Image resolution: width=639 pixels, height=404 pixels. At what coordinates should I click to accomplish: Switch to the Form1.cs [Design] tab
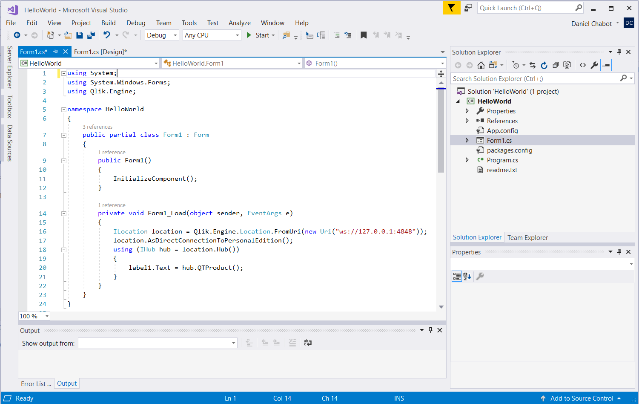point(100,52)
